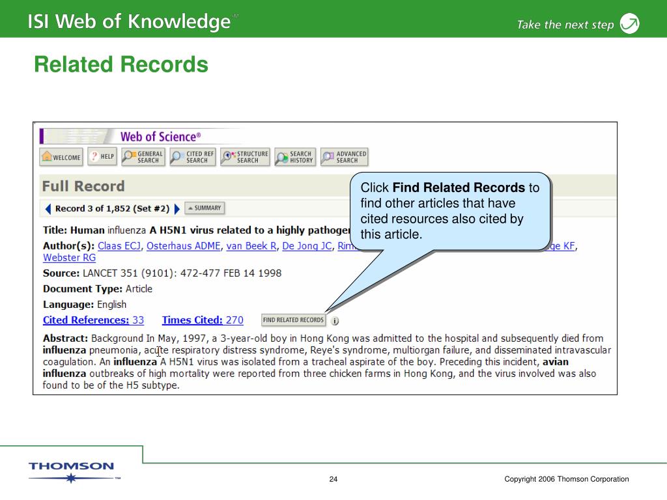Open the Cited References: 33 link
This screenshot has height=500, width=667.
pyautogui.click(x=94, y=320)
